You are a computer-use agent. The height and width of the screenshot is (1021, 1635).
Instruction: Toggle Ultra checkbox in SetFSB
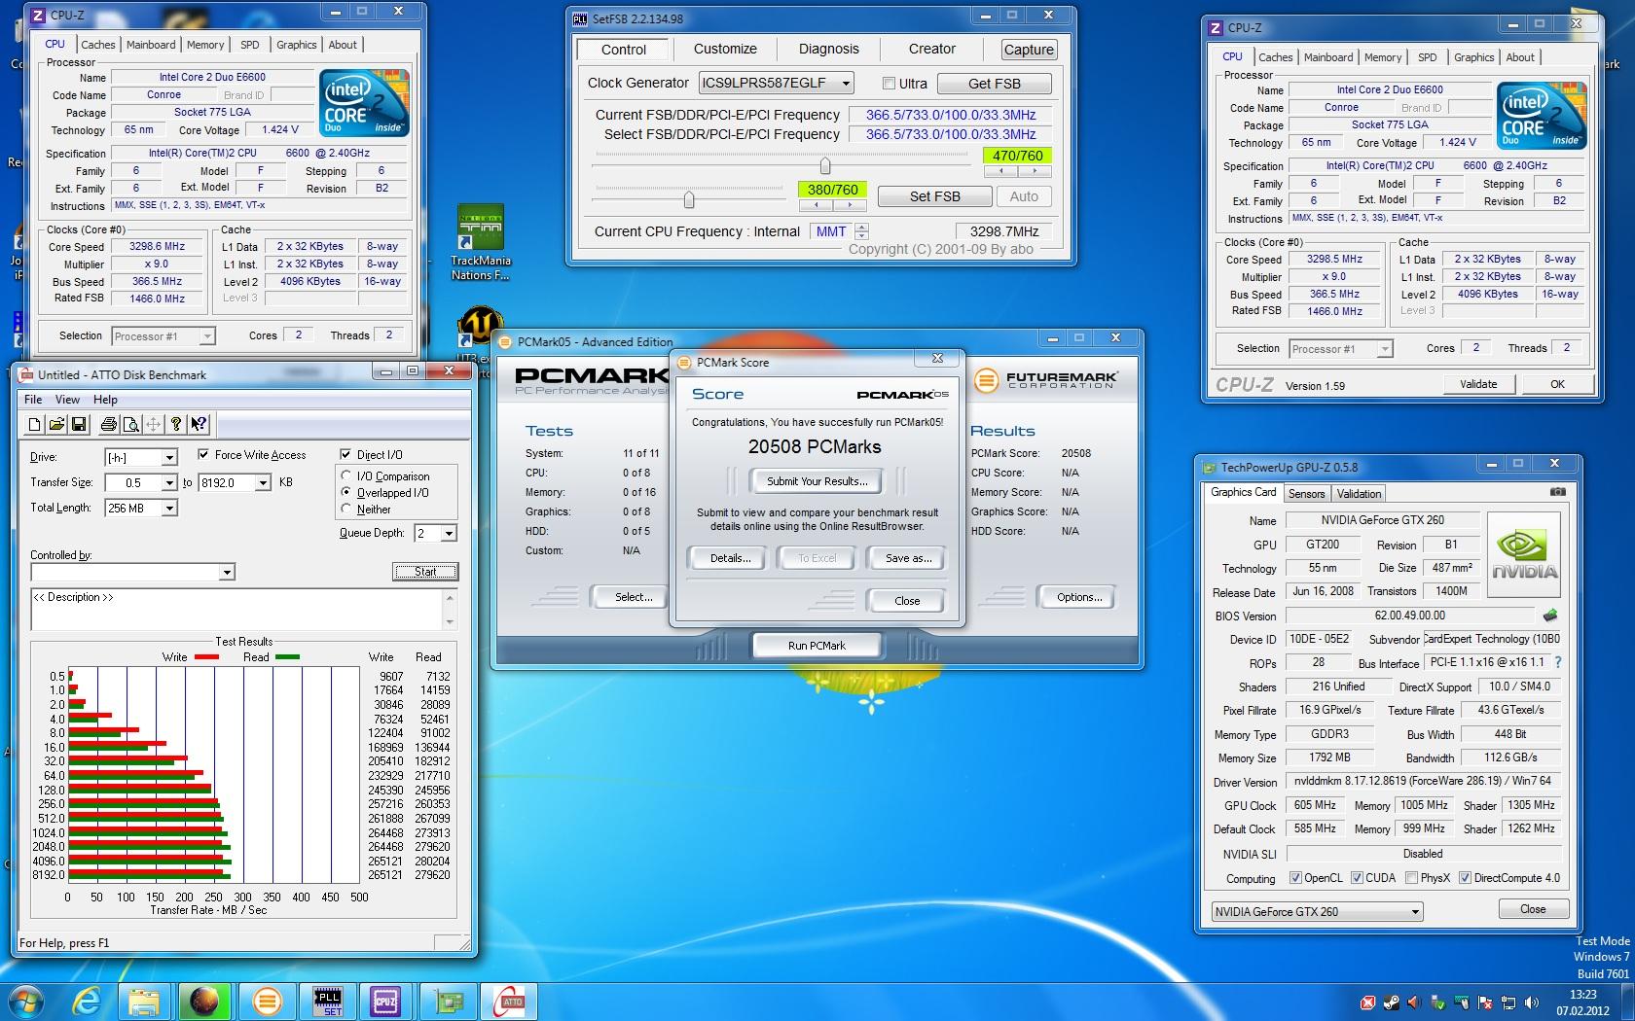(889, 84)
